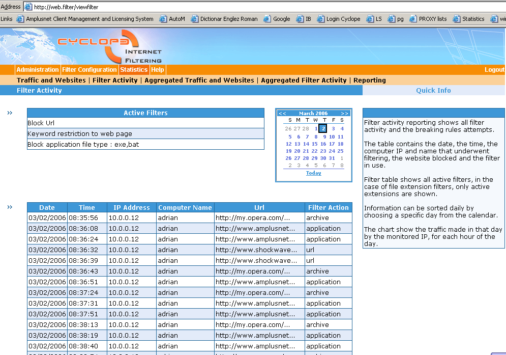Click the amplusnet URL at 08:36:08
The width and height of the screenshot is (506, 355).
[x=255, y=229]
